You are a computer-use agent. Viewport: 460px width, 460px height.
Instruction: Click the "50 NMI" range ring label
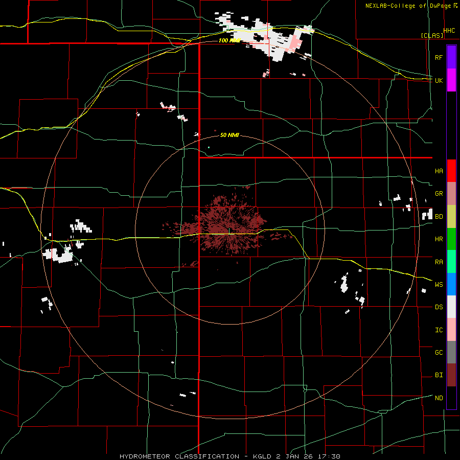(x=229, y=135)
